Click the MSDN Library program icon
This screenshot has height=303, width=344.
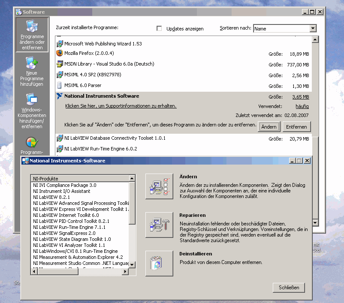click(60, 64)
